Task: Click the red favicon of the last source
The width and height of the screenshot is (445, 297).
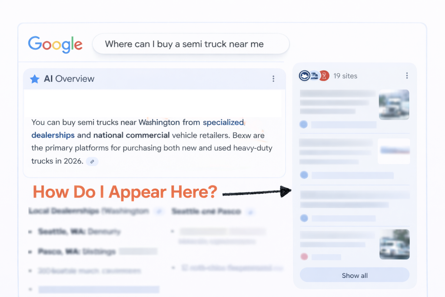Action: pyautogui.click(x=304, y=257)
